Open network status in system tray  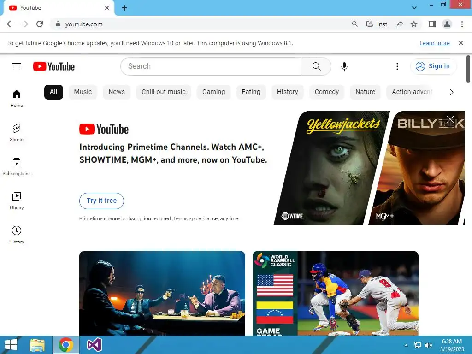418,345
